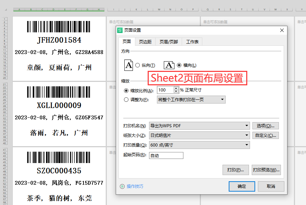
Task: Click the landscape page orientation icon
Action: click(169, 65)
